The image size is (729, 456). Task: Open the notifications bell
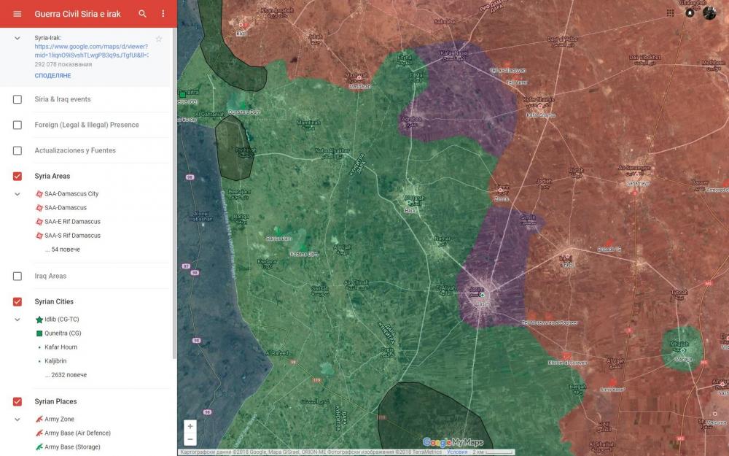[690, 13]
